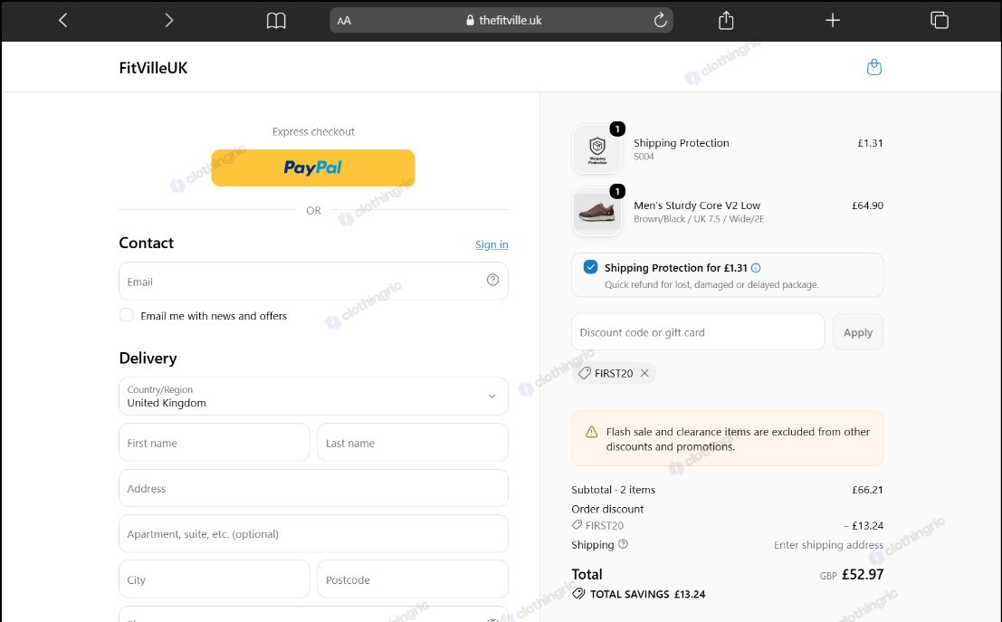Tap the AA reader text size control

[x=344, y=21]
